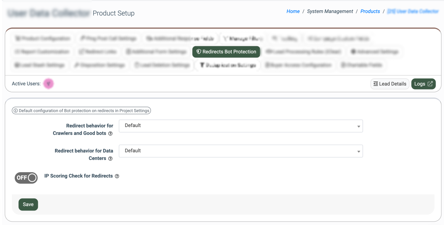Image resolution: width=444 pixels, height=225 pixels.
Task: Click the User Data Collector breadcrumb link
Action: point(413,11)
